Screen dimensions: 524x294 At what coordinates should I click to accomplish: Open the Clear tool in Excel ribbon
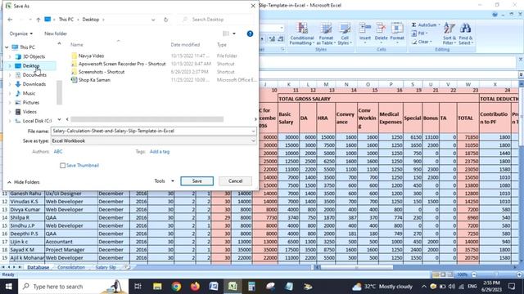422,42
